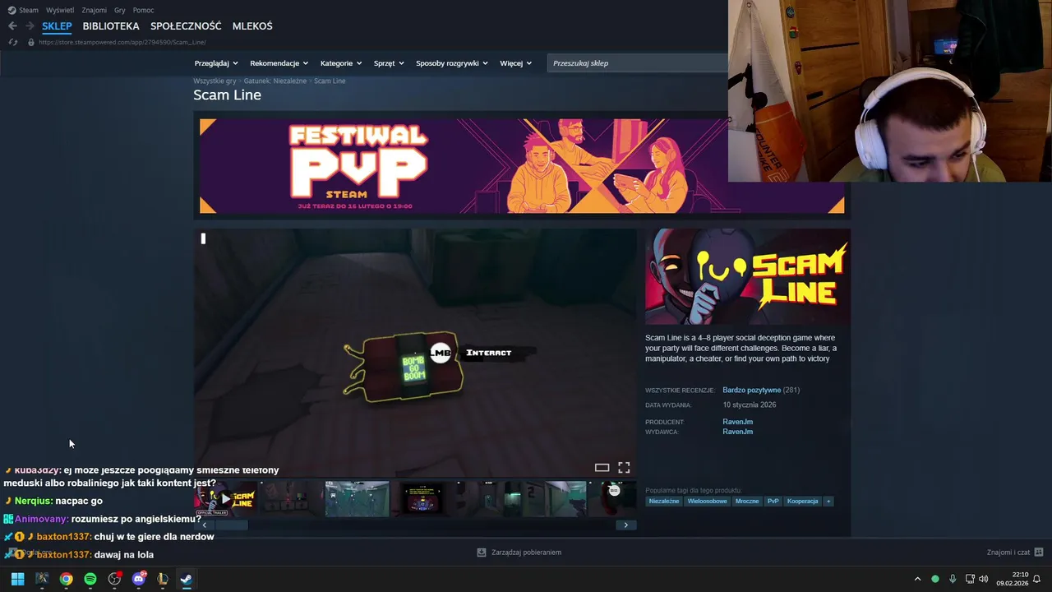Open the MLEKOŚ profile tab
This screenshot has width=1052, height=592.
point(252,26)
